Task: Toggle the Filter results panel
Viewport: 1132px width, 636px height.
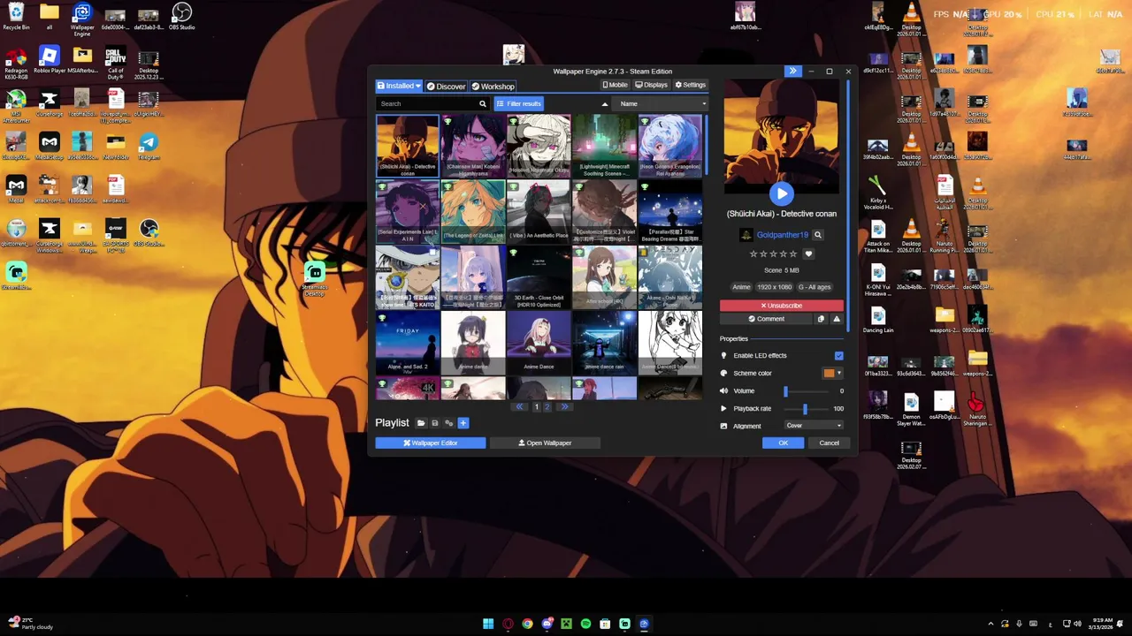Action: (x=518, y=103)
